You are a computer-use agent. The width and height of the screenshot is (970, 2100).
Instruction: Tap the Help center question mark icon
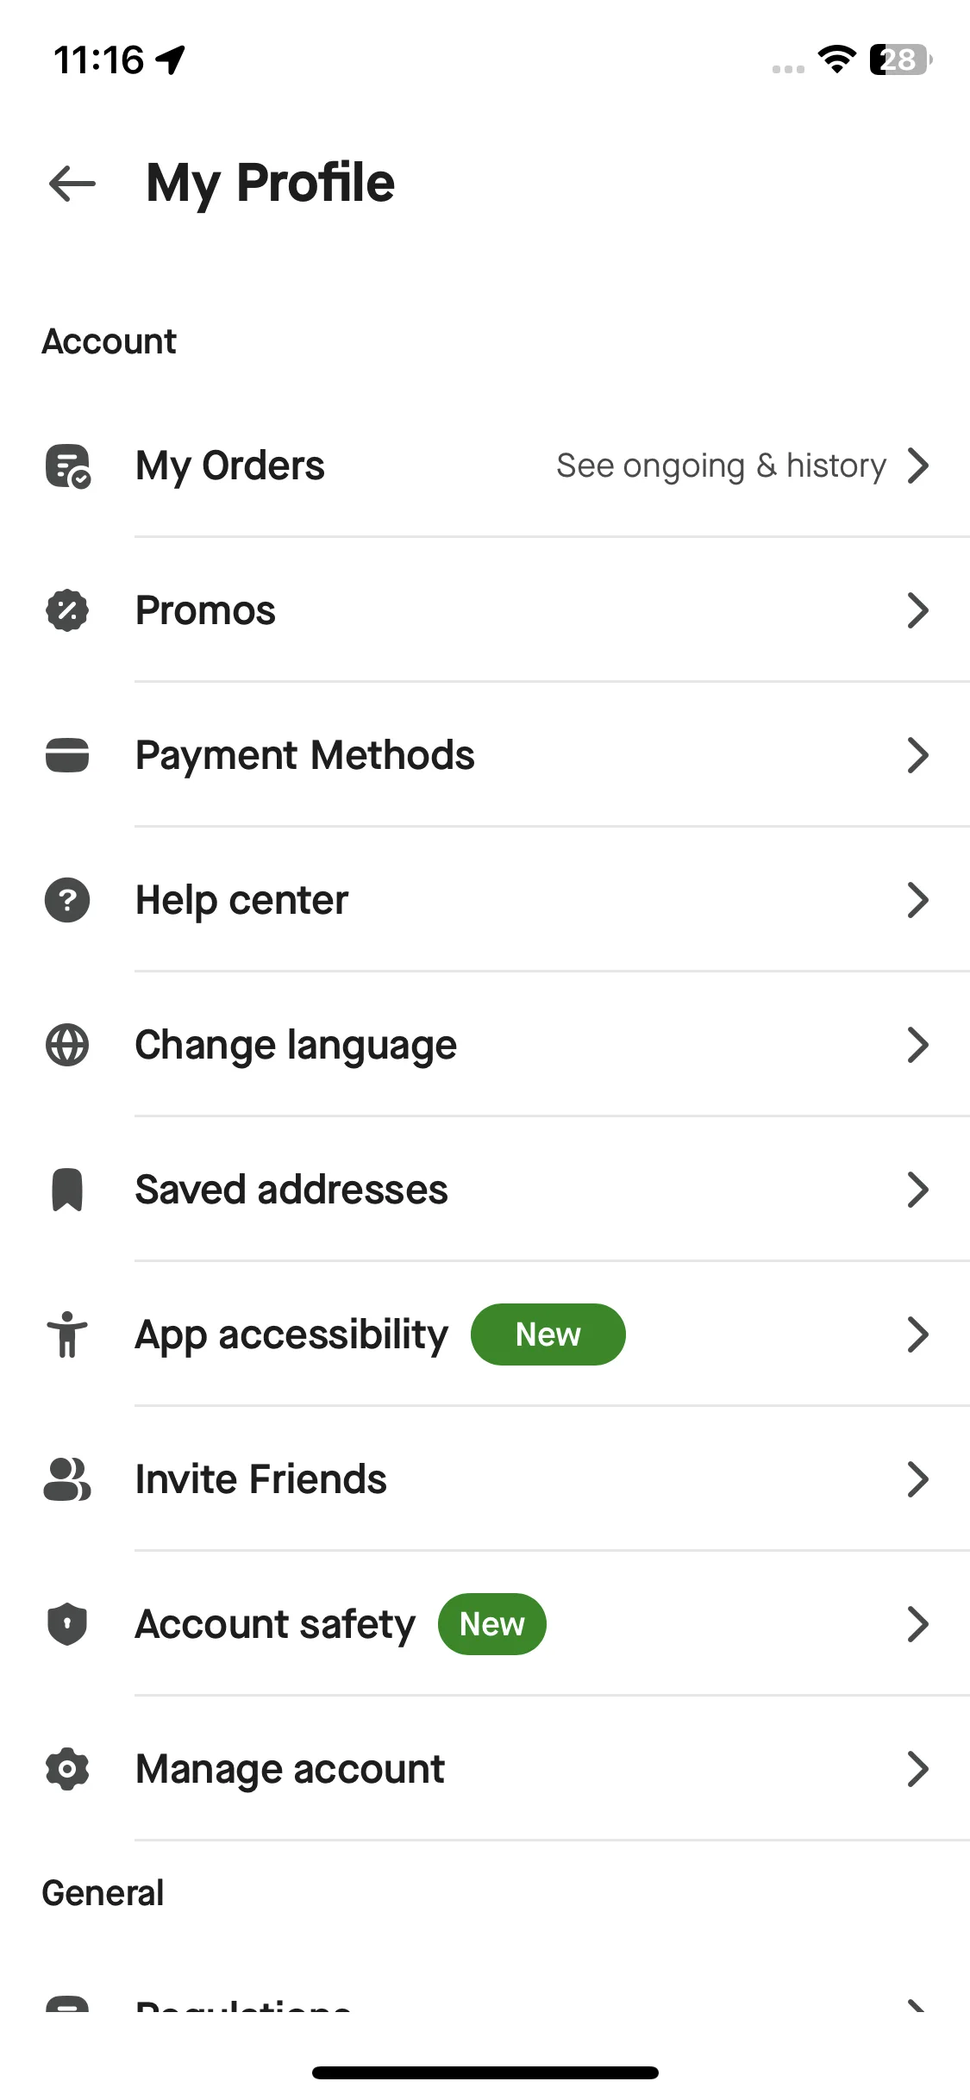[67, 900]
